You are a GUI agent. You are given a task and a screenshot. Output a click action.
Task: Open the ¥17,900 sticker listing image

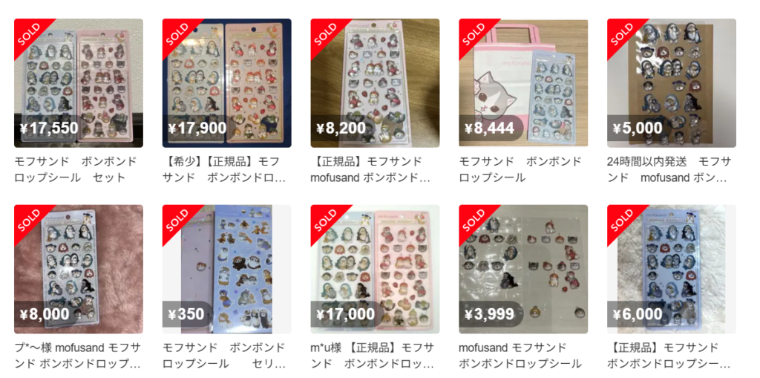[x=227, y=83]
